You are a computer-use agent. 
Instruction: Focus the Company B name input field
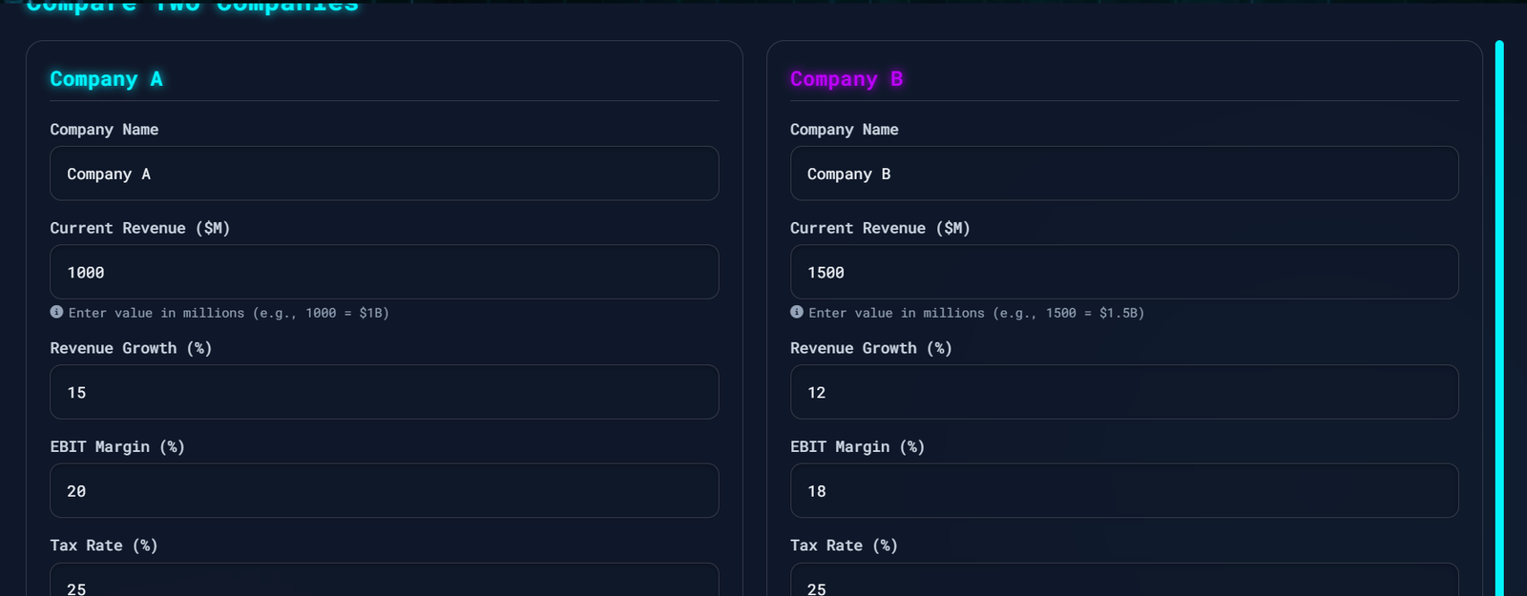pos(1123,174)
